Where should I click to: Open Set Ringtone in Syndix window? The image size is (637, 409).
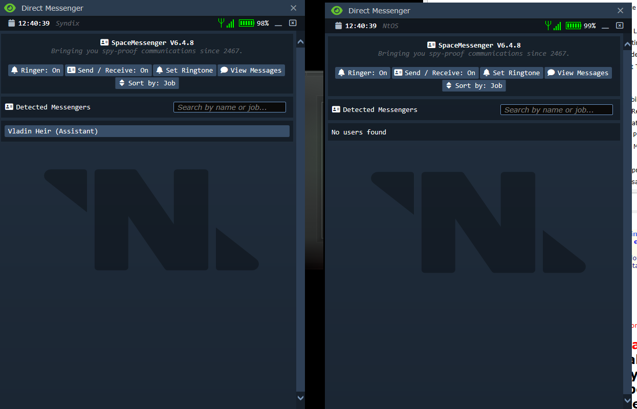[x=184, y=71]
